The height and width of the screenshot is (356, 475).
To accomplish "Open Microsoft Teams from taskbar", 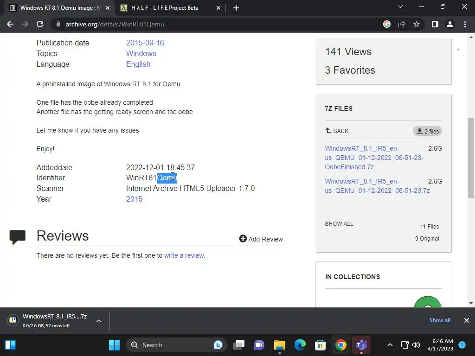I will click(x=361, y=345).
